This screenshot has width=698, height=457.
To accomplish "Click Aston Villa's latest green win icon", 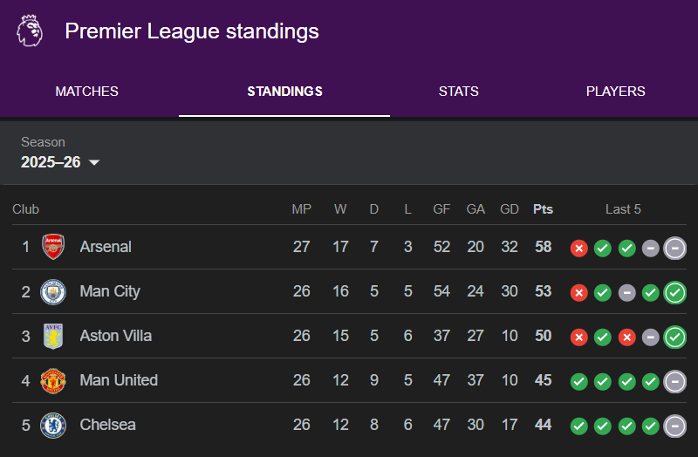I will [x=674, y=337].
